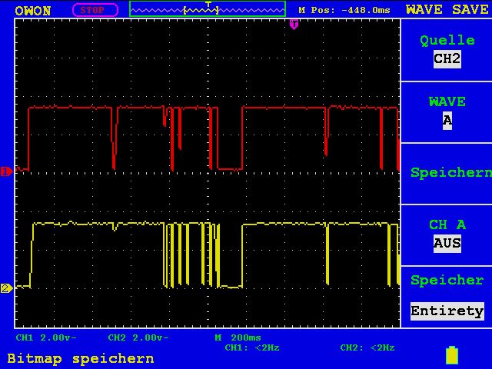492x369 pixels.
Task: Select the Speichern menu button
Action: point(447,173)
